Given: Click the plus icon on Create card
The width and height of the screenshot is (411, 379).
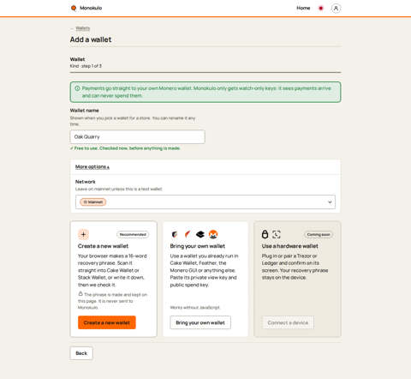Looking at the screenshot, I should click(x=83, y=234).
